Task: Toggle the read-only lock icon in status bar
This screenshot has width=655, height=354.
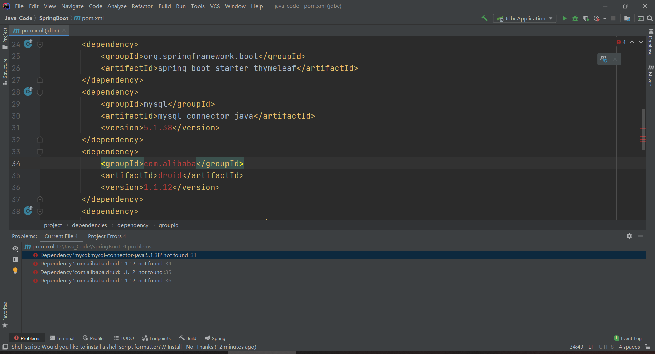Action: pos(647,347)
